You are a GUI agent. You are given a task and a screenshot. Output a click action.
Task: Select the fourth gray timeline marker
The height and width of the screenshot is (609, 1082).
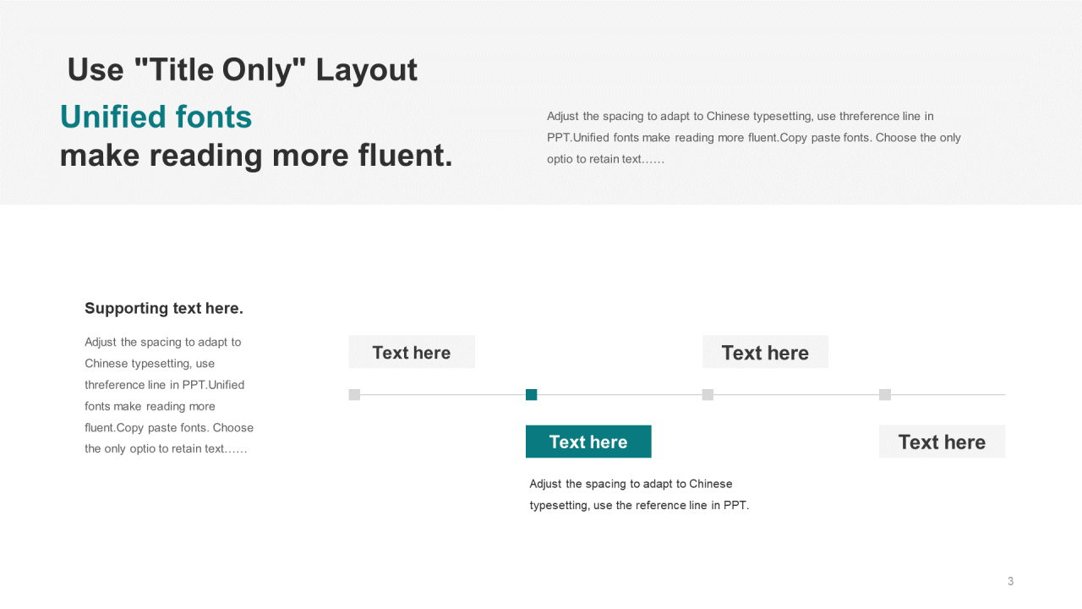[x=885, y=394]
